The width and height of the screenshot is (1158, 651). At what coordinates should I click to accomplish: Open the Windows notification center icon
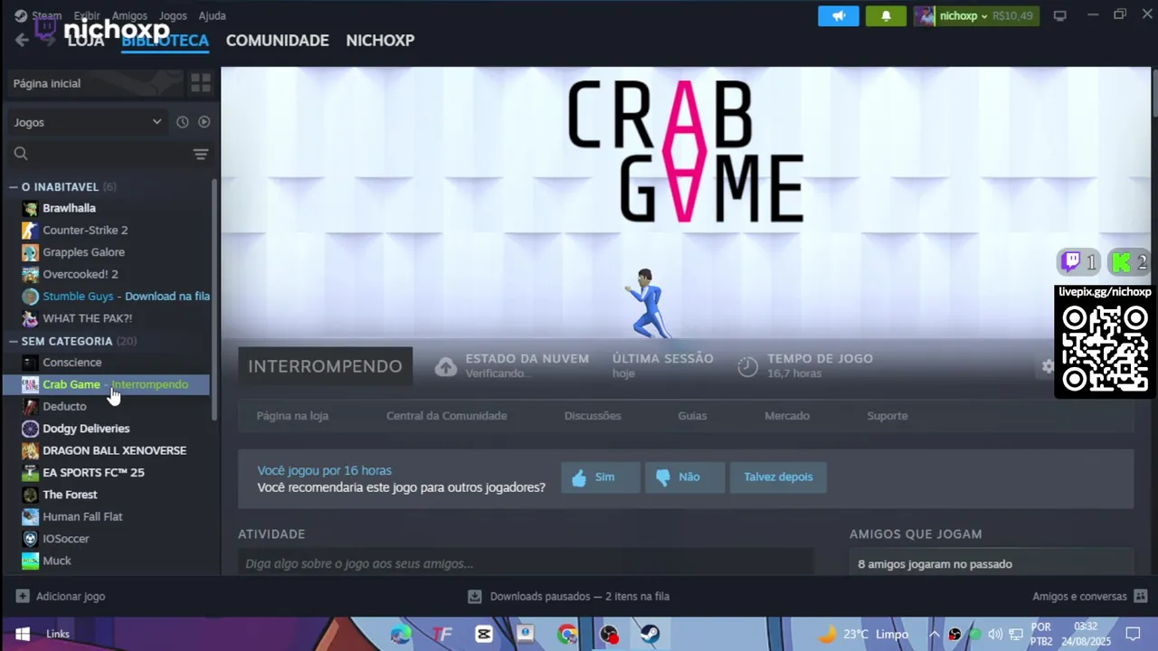click(1133, 634)
